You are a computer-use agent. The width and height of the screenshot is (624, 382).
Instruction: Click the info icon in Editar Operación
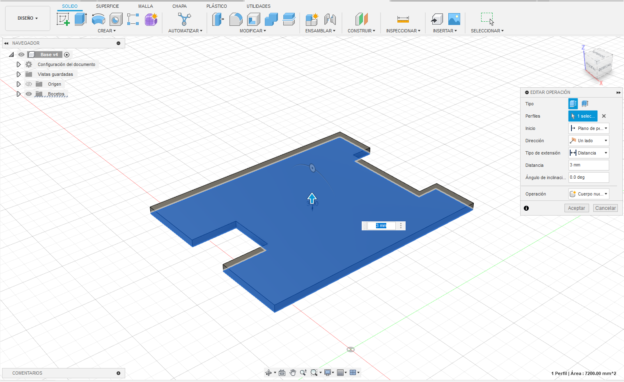[526, 208]
